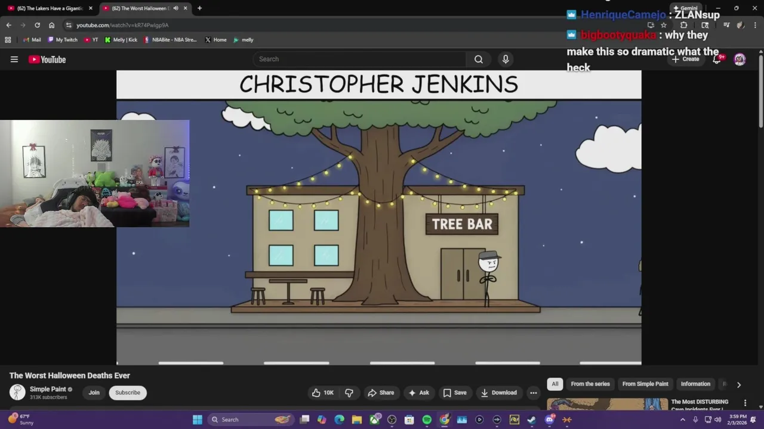
Task: Show hidden system tray icons chevron
Action: [x=683, y=419]
